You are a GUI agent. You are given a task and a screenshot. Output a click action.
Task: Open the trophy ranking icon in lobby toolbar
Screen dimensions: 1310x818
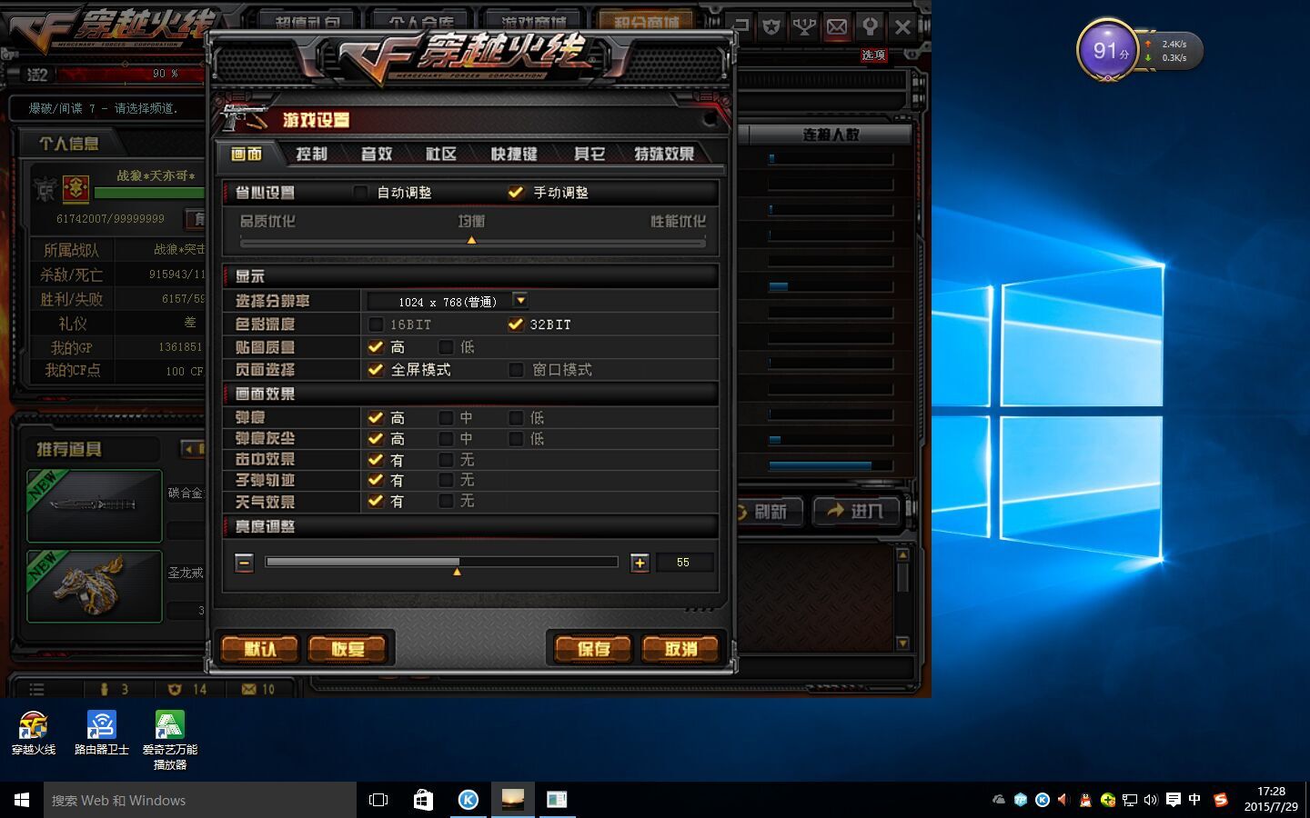point(804,26)
